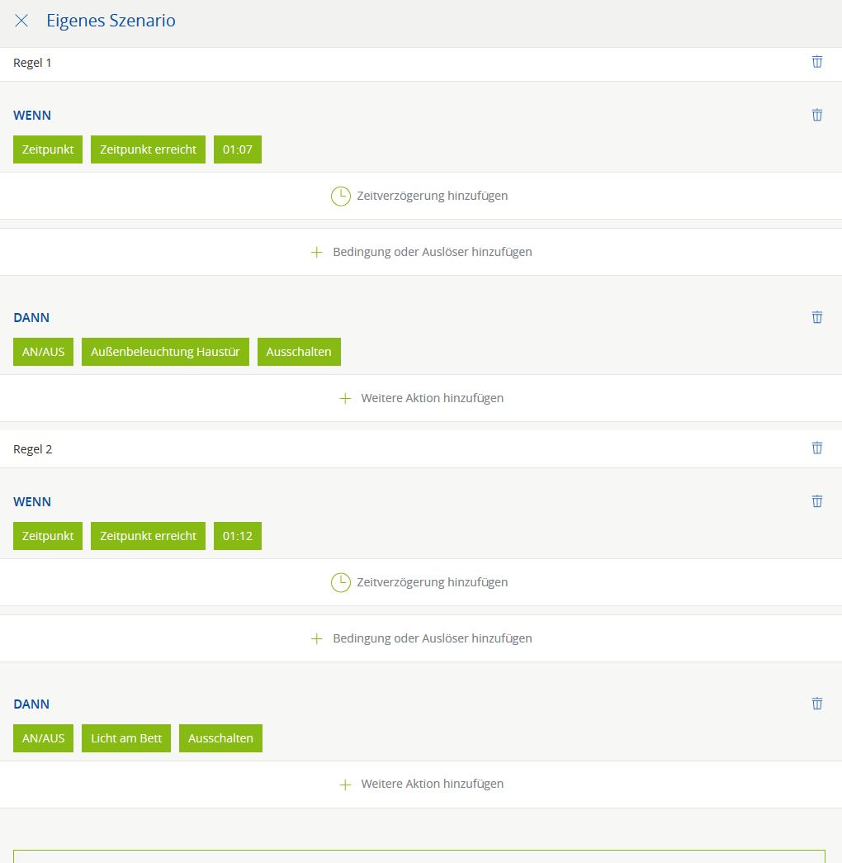Delete Regel 2 using its trash icon

(816, 448)
